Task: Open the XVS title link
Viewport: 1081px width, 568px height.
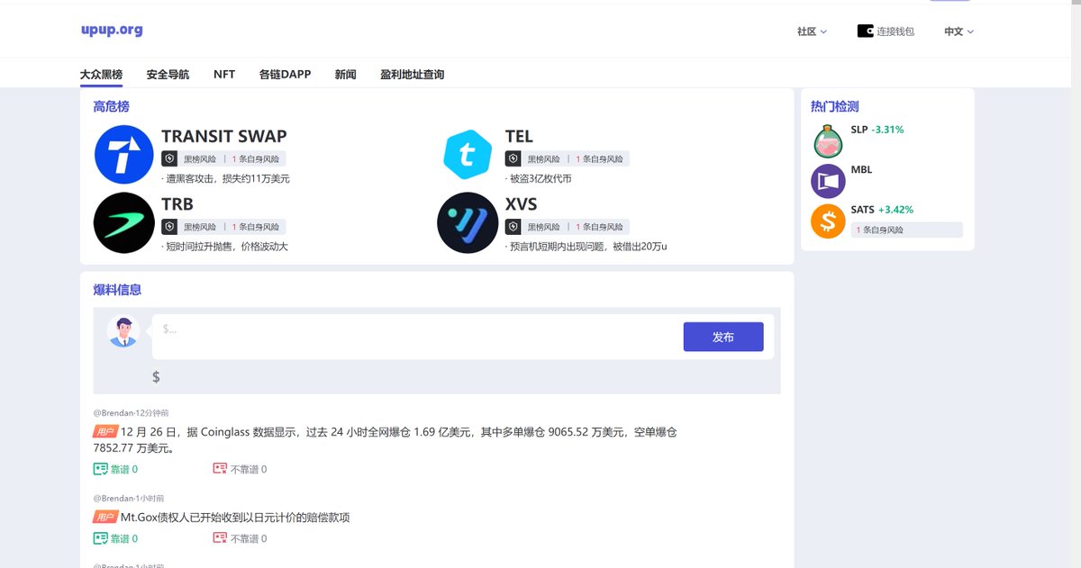Action: 521,203
